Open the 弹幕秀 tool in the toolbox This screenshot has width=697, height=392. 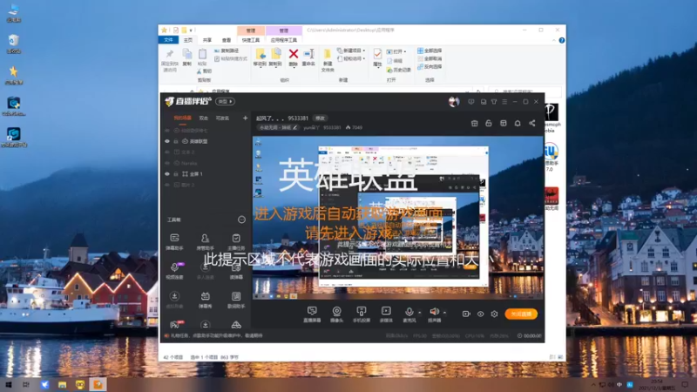click(x=205, y=300)
